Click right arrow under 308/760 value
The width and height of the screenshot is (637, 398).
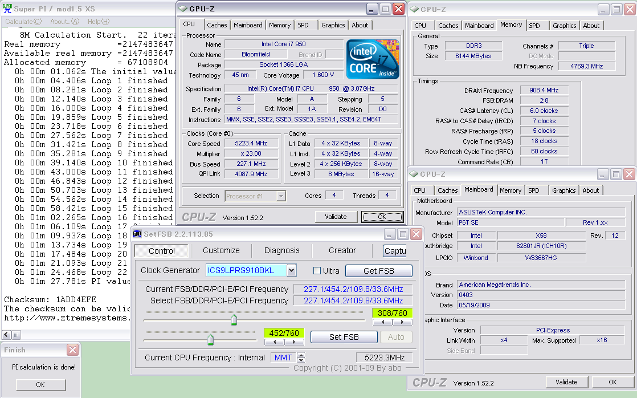tap(402, 322)
